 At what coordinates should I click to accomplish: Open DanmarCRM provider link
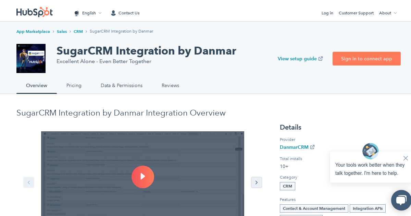(x=294, y=147)
